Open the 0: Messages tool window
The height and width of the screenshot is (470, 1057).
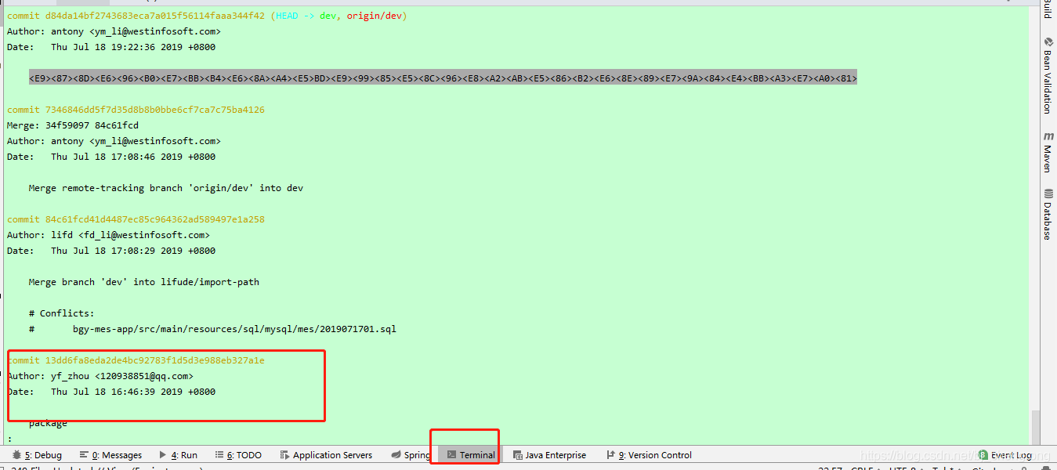pos(110,455)
